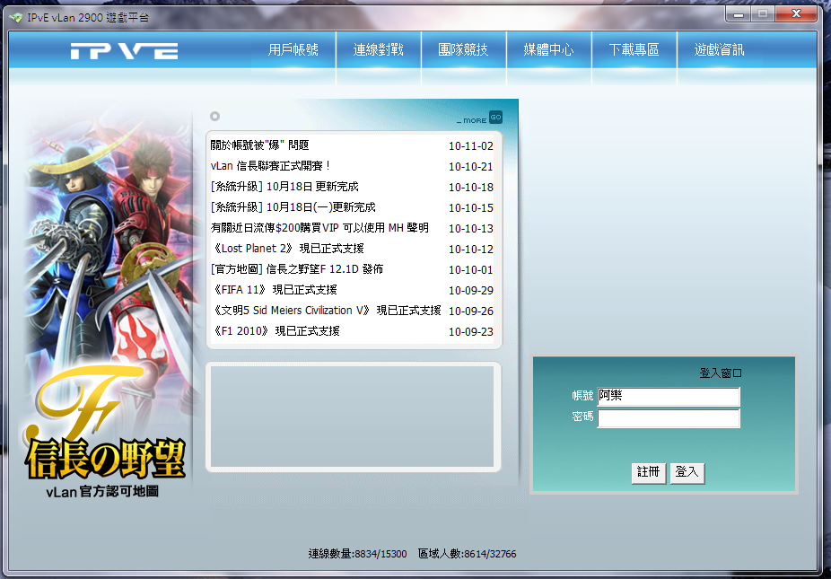Click the date 10-09-23
The width and height of the screenshot is (831, 579).
coord(470,332)
